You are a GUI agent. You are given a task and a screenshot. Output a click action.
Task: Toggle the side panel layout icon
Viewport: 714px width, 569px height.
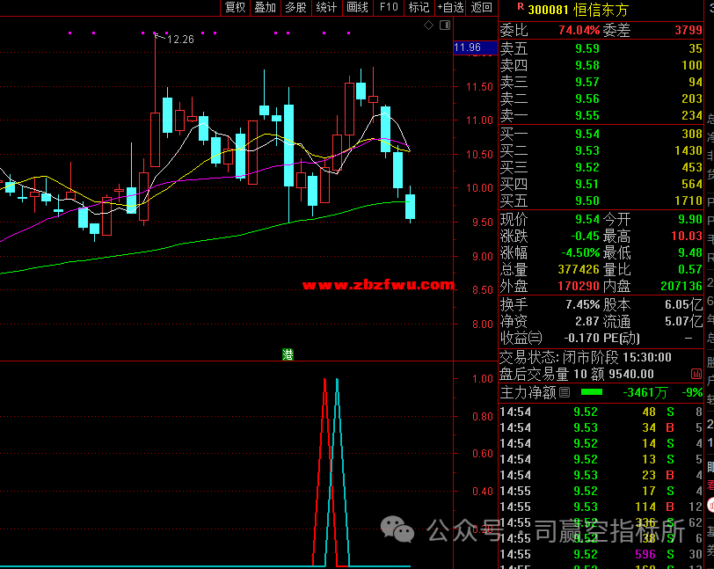(x=445, y=26)
